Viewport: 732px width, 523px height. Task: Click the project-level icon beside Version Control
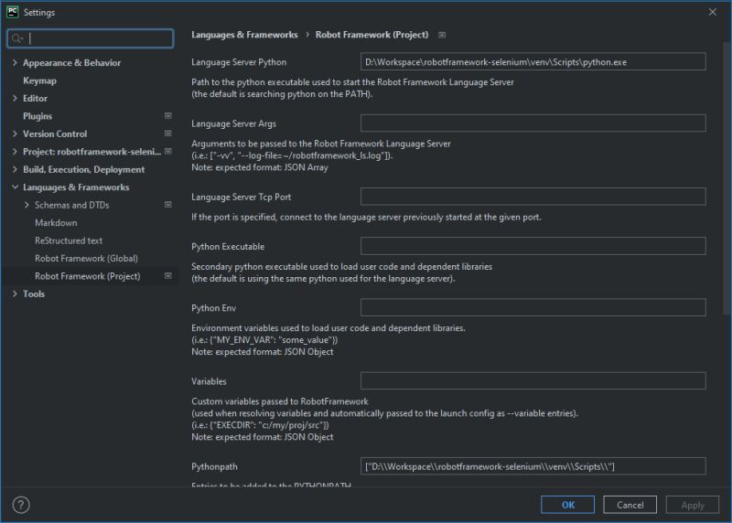click(x=168, y=133)
